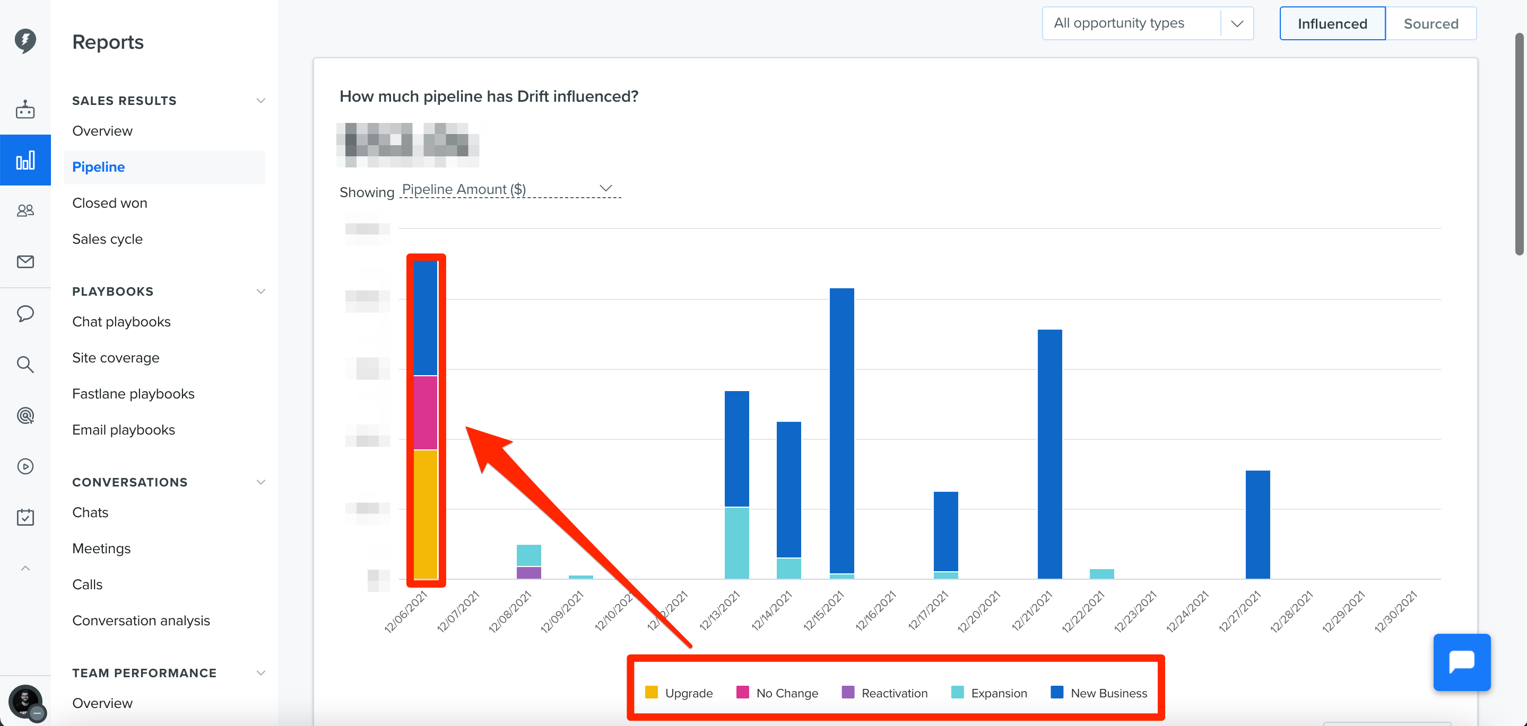Open Chat playbooks report
Viewport: 1527px width, 726px height.
click(121, 322)
